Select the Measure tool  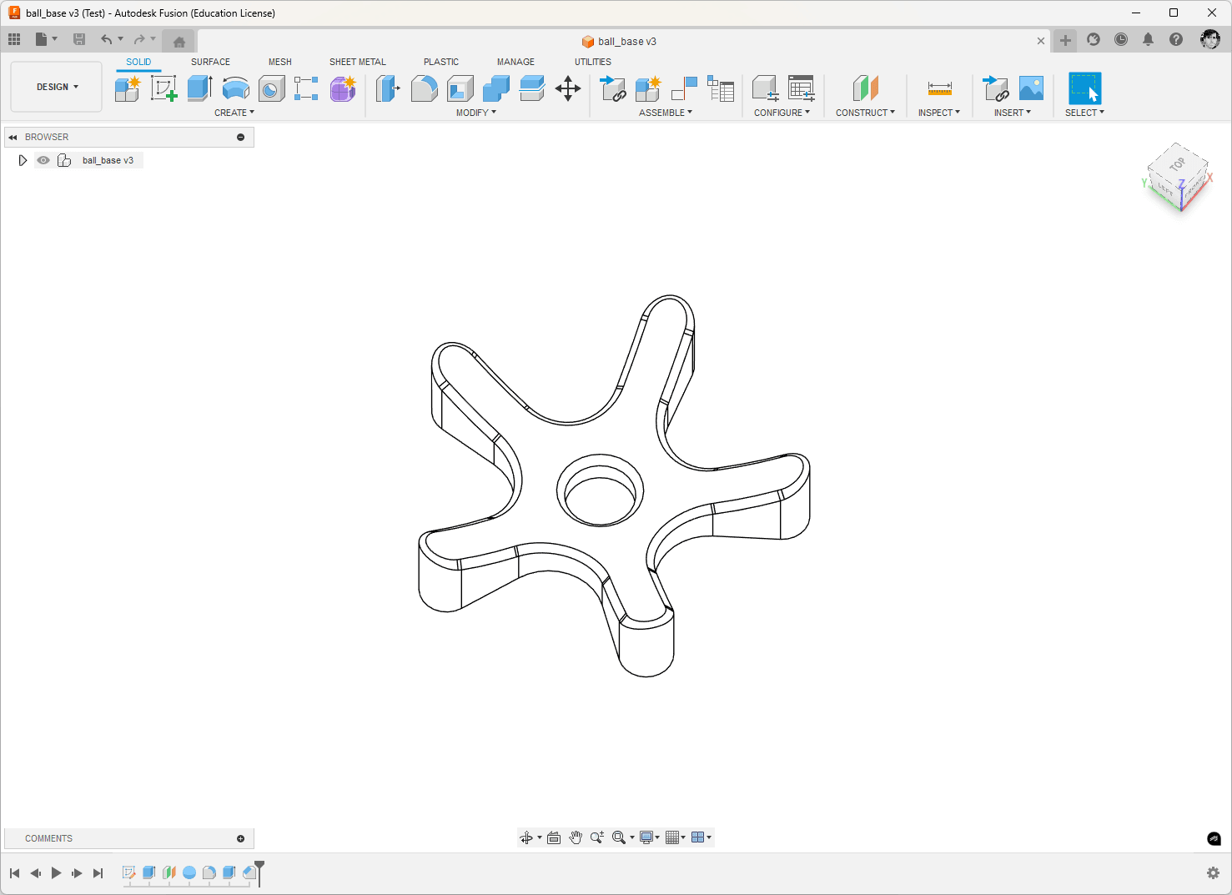[939, 88]
